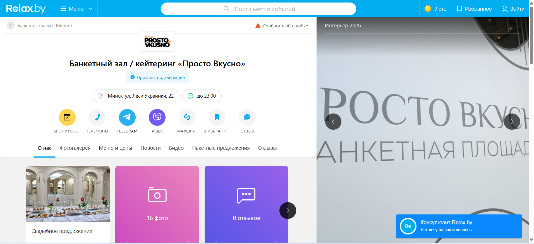534x244 pixels.
Task: Click the Войти login button
Action: (513, 9)
